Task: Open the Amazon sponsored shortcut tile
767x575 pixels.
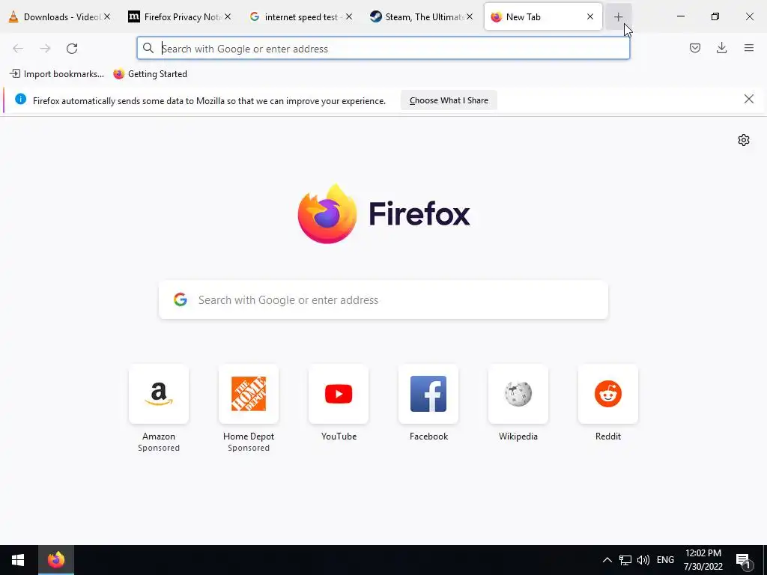Action: (x=159, y=394)
